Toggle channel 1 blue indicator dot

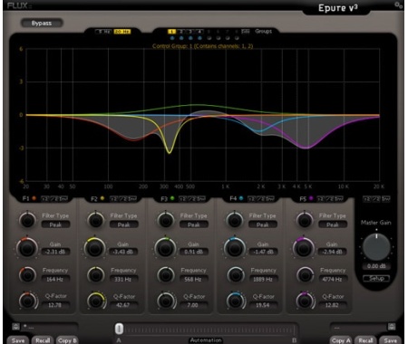tap(172, 38)
